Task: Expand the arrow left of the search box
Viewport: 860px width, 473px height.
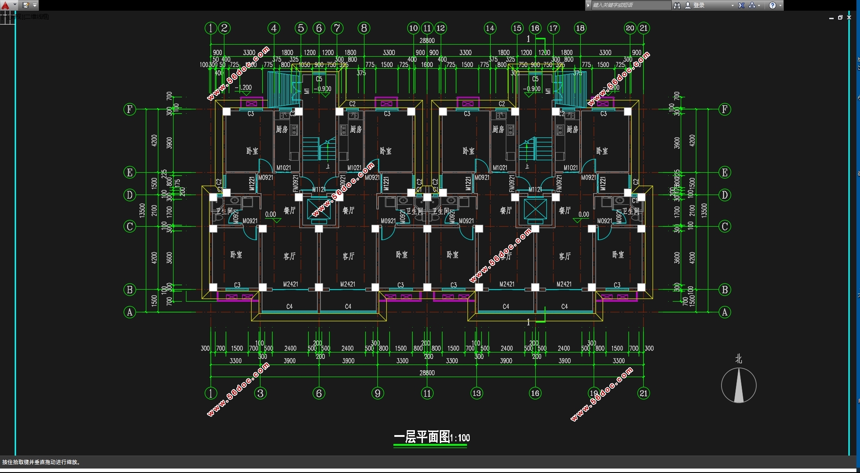Action: point(588,5)
